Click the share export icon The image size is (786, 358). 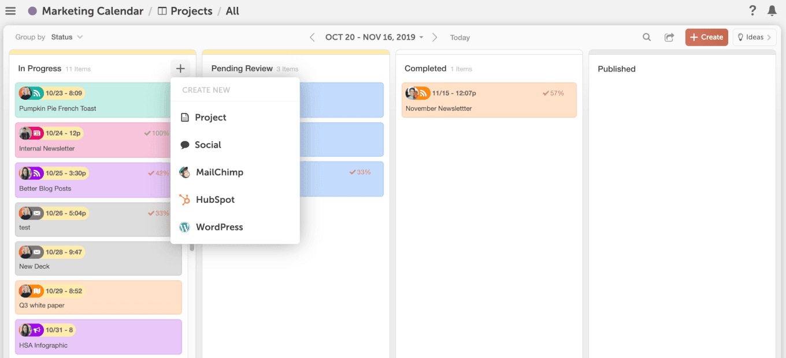tap(669, 37)
